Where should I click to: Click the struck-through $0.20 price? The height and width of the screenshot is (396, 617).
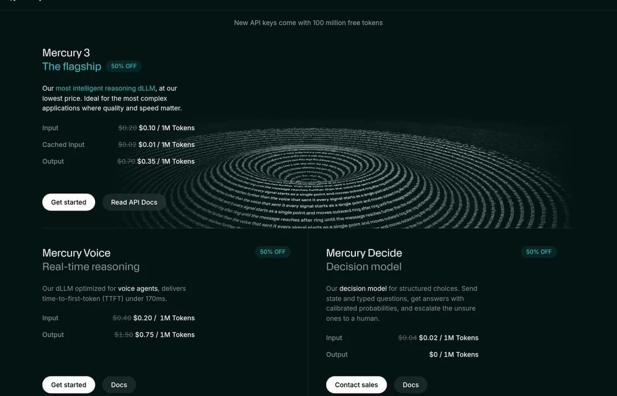click(x=128, y=128)
